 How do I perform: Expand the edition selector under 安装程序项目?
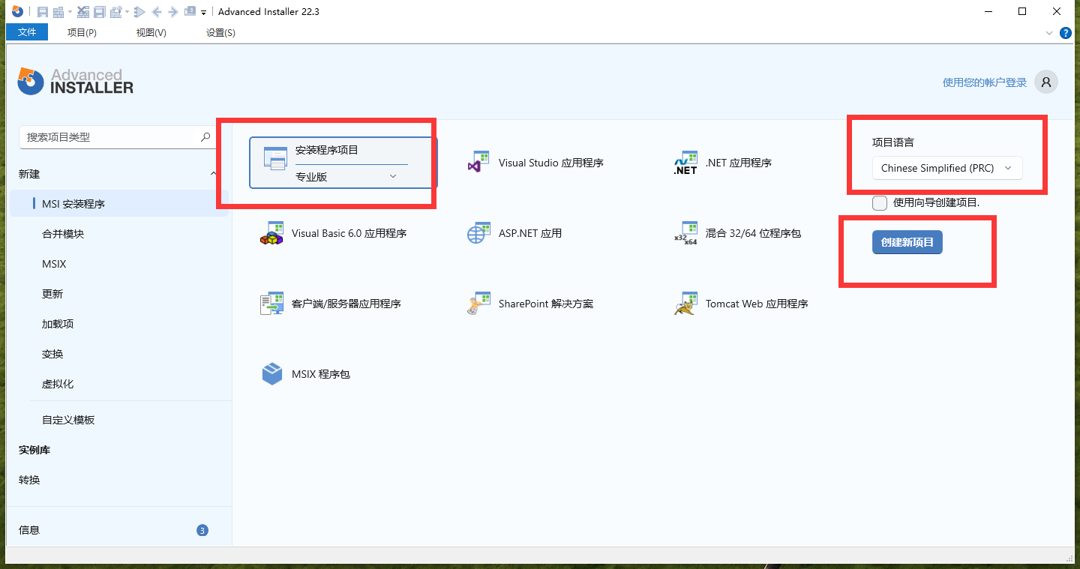pyautogui.click(x=392, y=175)
